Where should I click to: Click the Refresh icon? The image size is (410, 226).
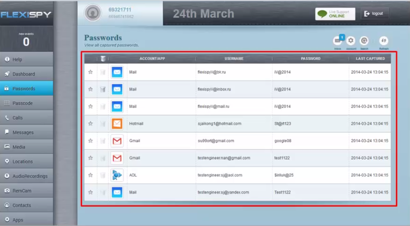(384, 41)
